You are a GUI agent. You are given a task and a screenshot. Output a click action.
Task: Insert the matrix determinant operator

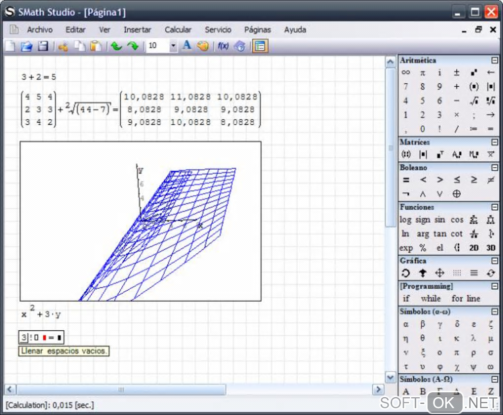point(423,155)
